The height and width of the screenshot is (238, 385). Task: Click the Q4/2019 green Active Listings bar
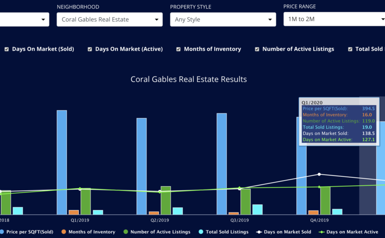click(x=325, y=201)
